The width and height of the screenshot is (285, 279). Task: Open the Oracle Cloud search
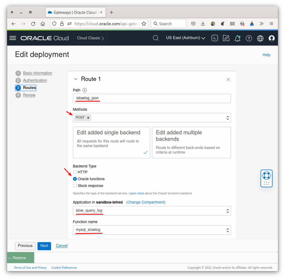156,38
